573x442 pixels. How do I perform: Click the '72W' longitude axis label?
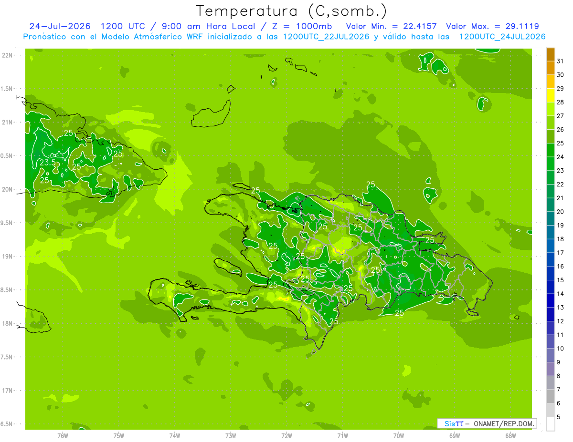pyautogui.click(x=286, y=435)
